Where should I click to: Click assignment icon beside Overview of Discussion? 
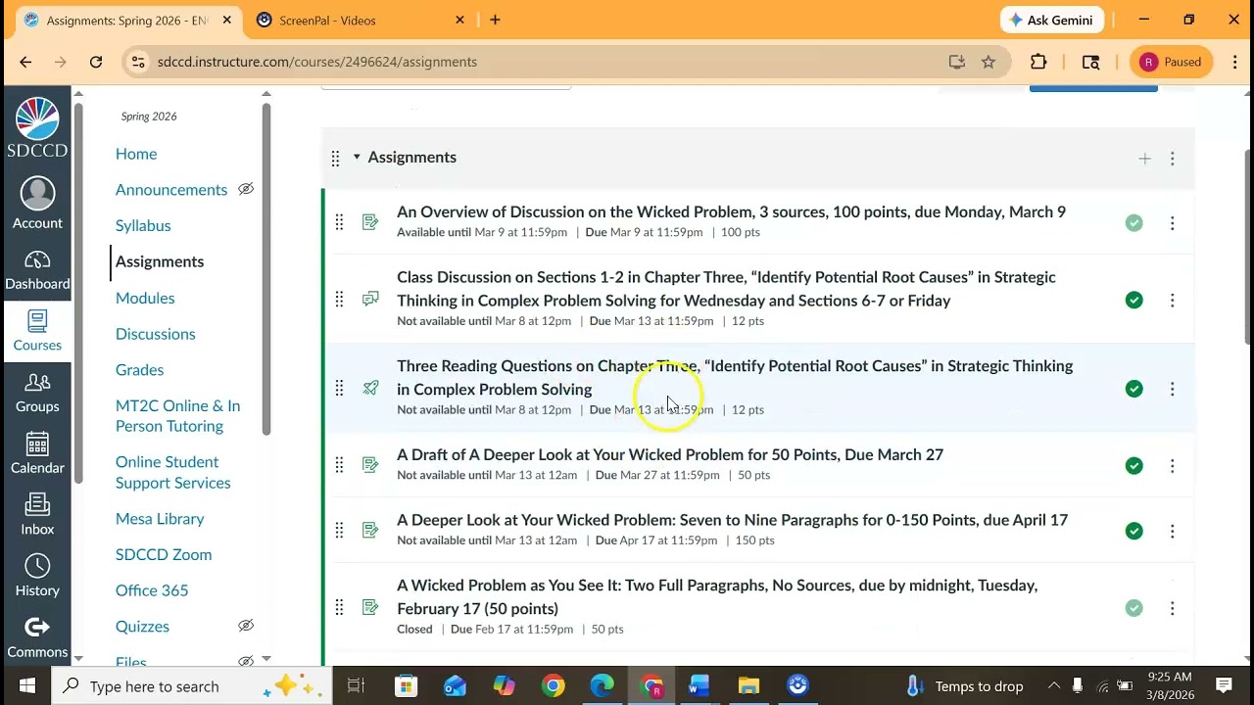click(x=370, y=222)
